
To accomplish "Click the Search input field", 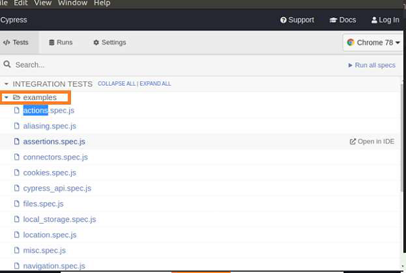I will [171, 65].
